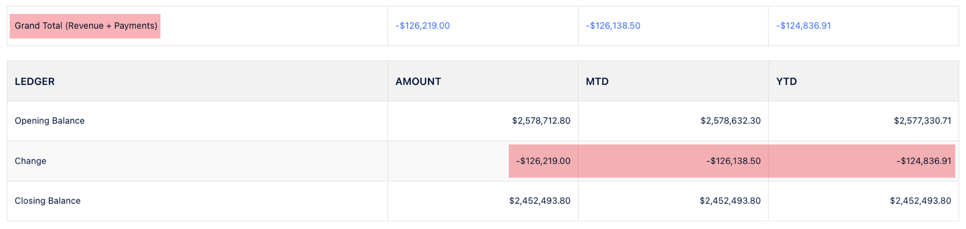Click the YTD column header
The width and height of the screenshot is (966, 229).
tap(786, 81)
